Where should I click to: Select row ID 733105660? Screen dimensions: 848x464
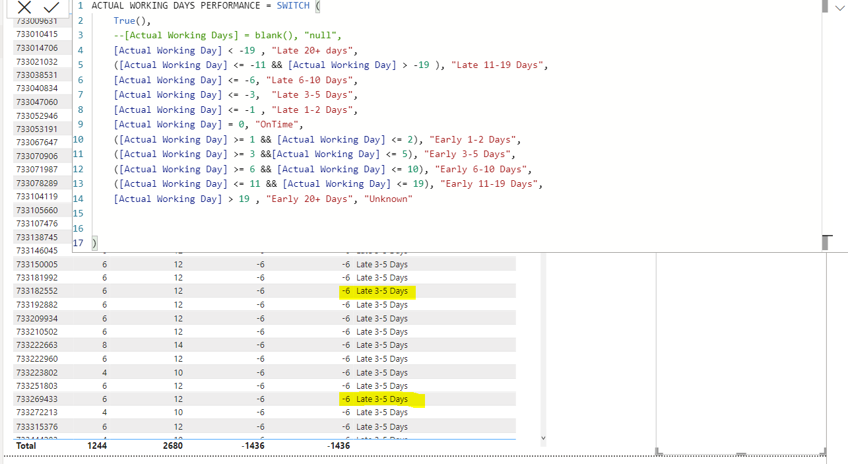tap(37, 210)
